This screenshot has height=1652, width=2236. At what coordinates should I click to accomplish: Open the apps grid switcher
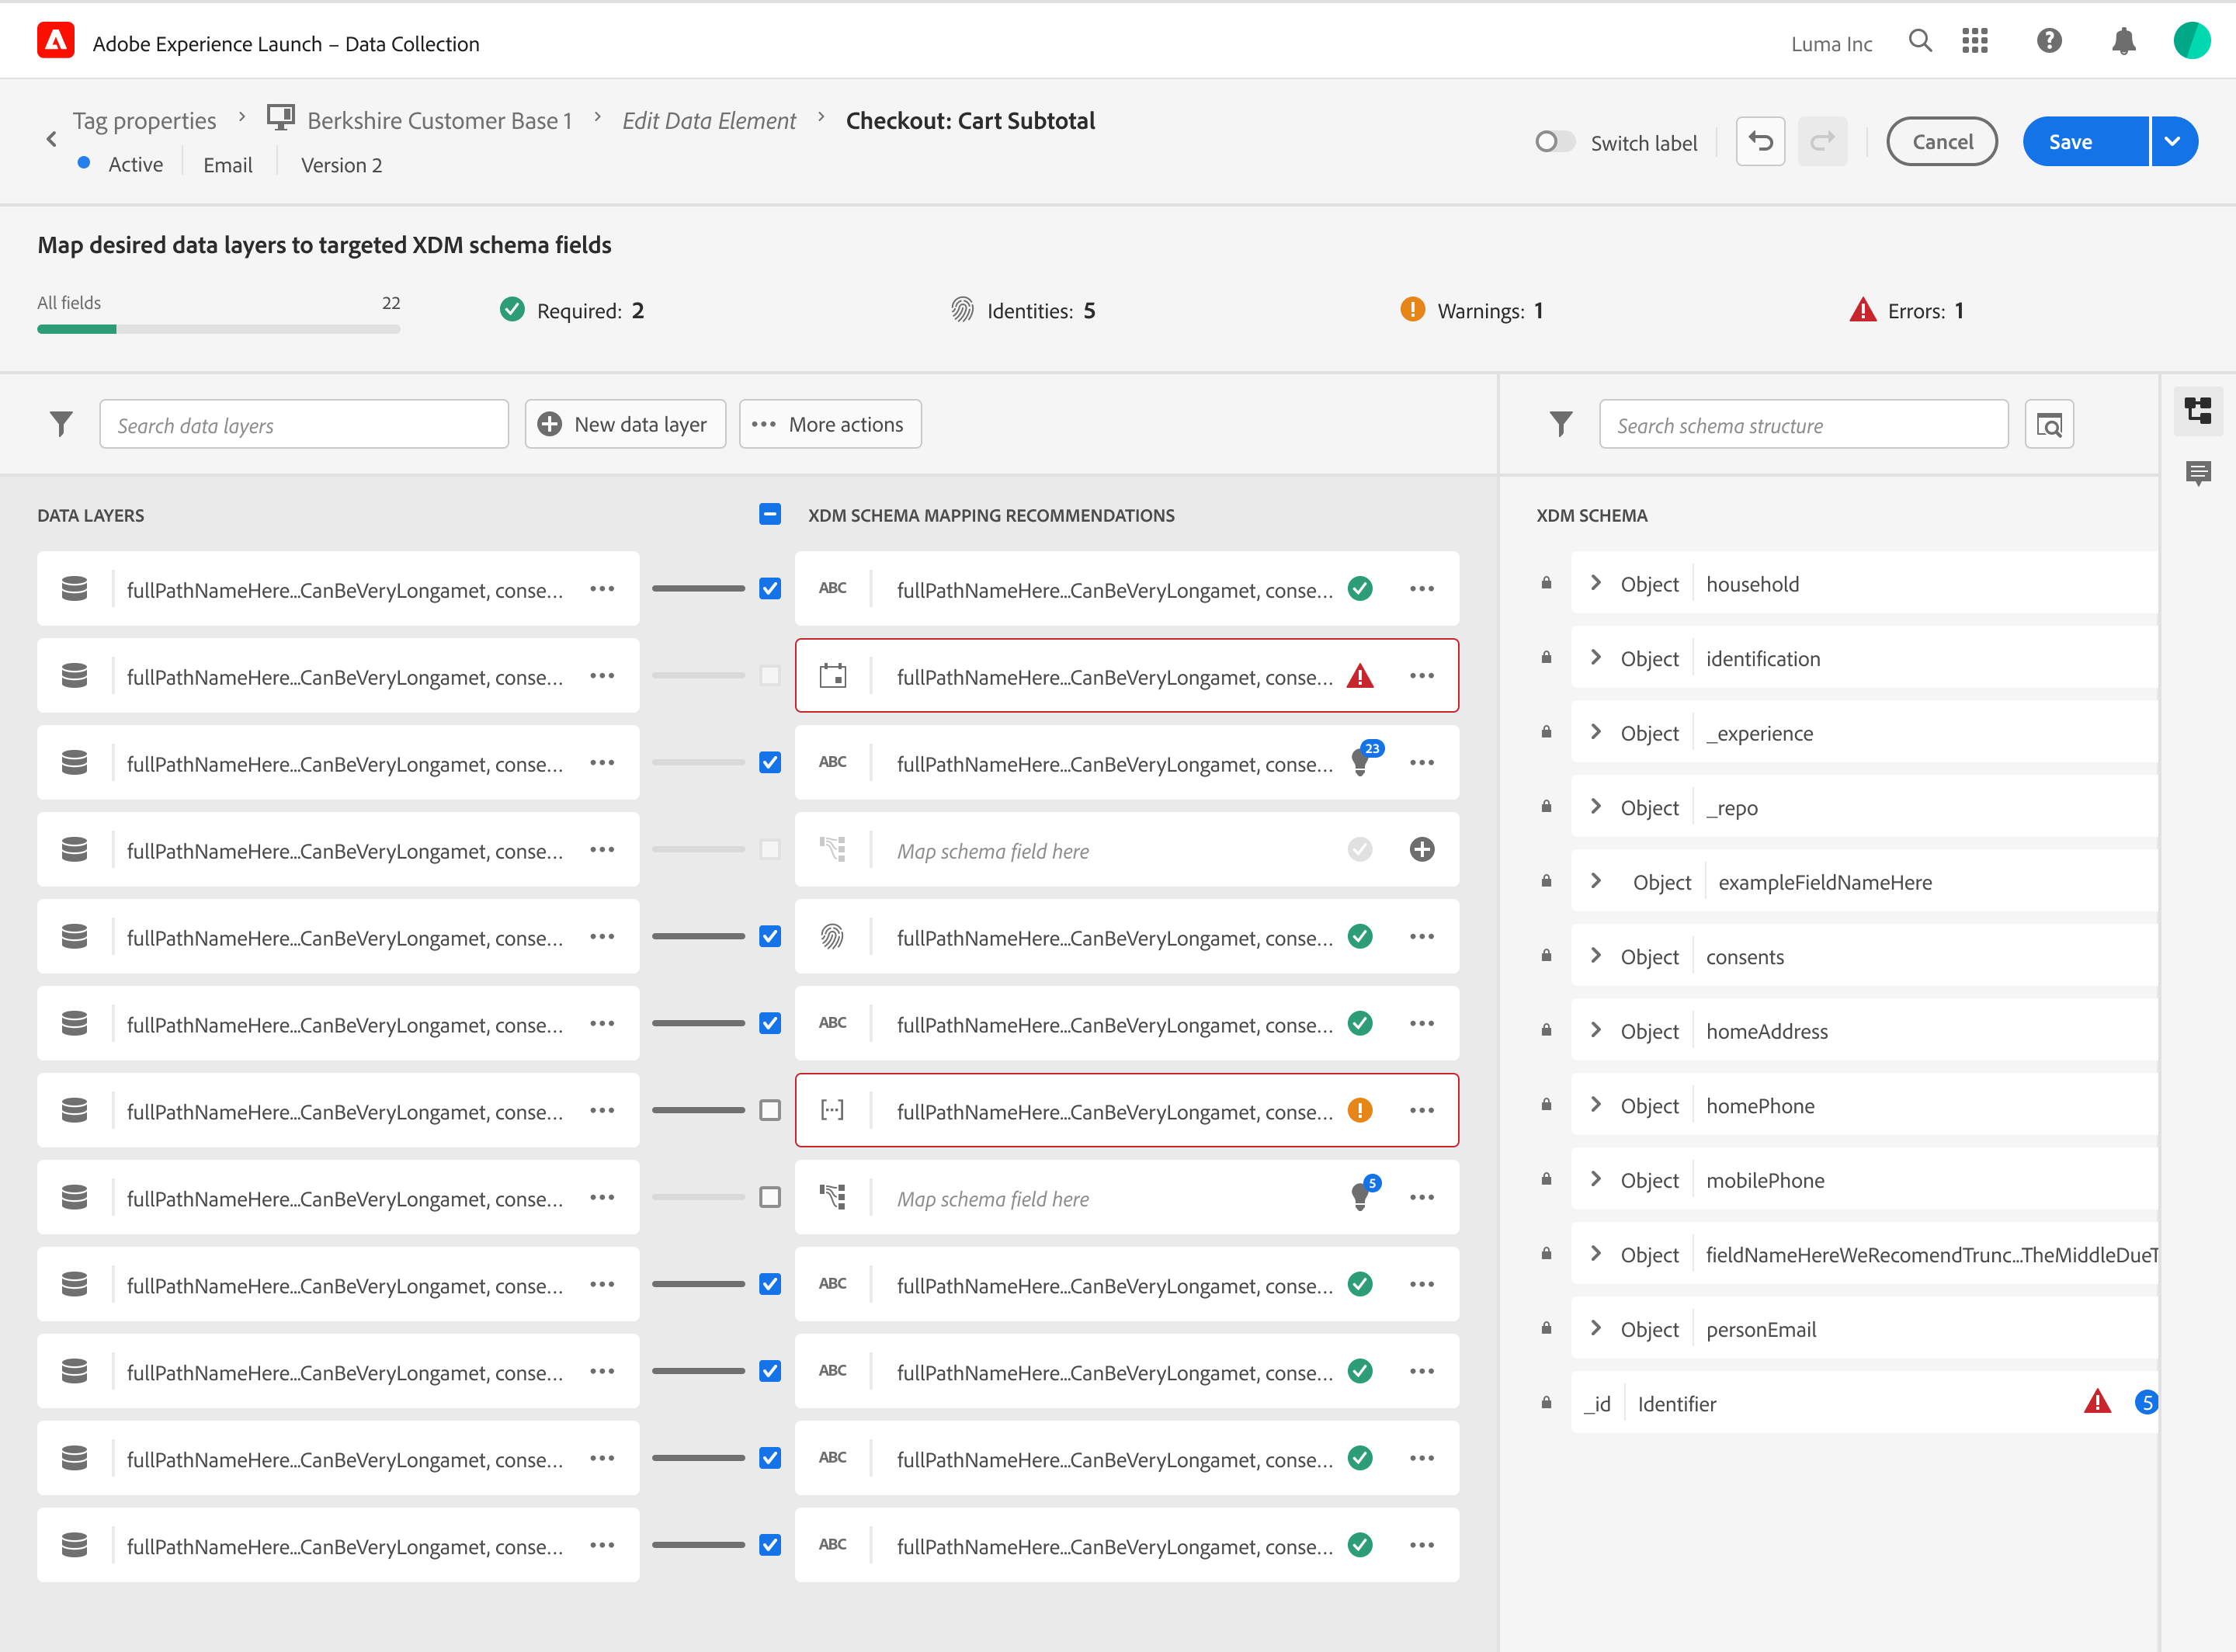(1974, 42)
